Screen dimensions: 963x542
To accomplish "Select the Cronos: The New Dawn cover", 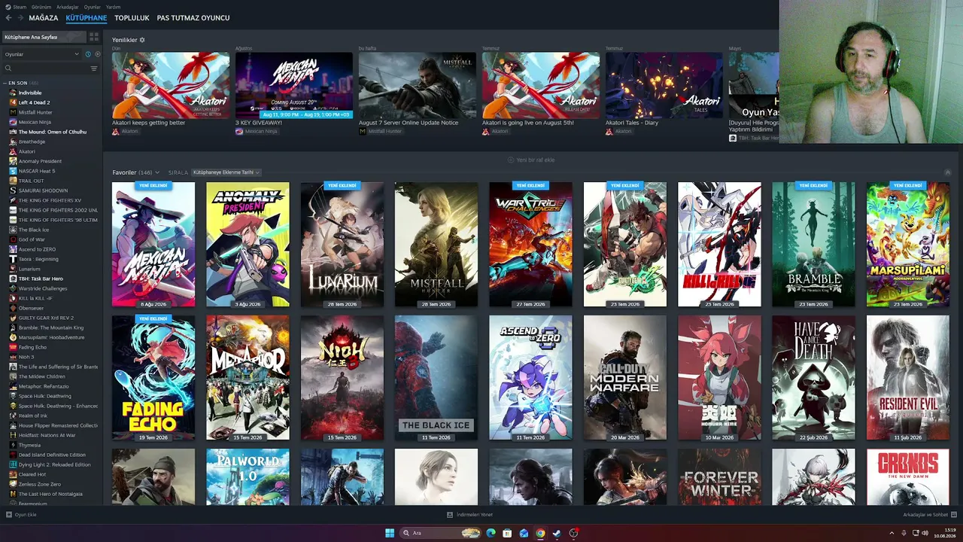I will point(908,477).
